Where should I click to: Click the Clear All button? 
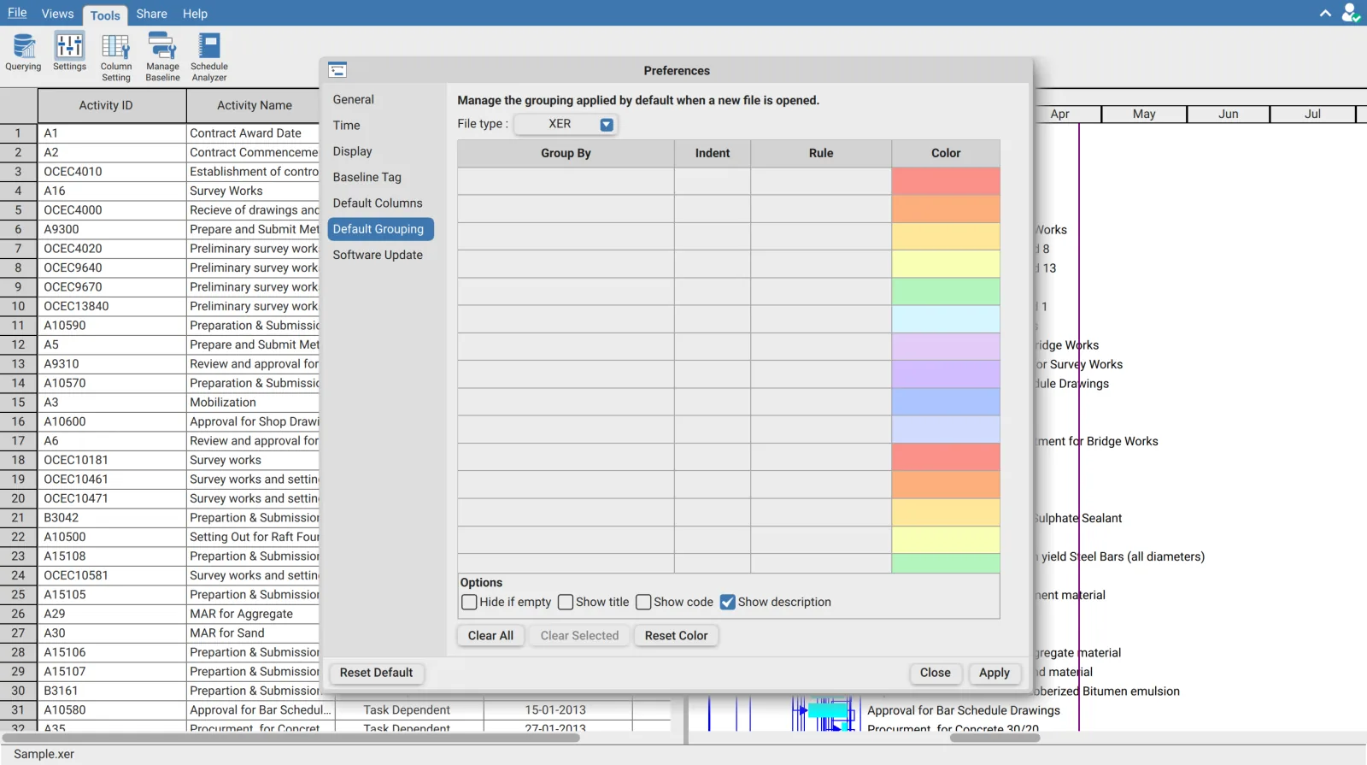(490, 635)
